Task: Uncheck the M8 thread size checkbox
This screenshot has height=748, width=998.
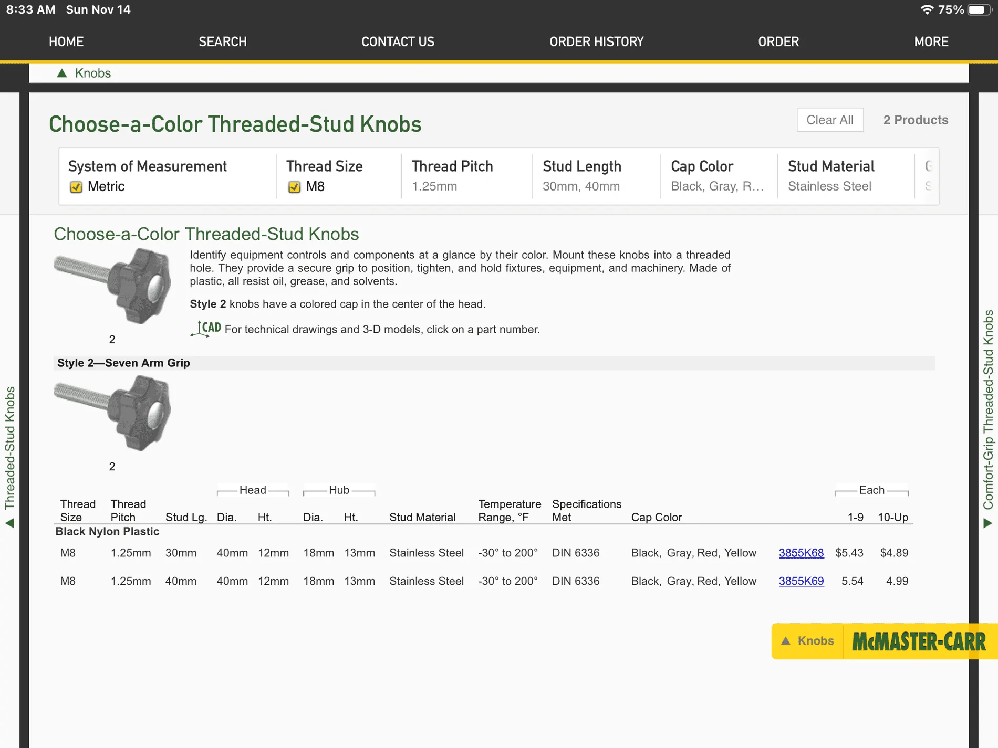Action: coord(294,187)
